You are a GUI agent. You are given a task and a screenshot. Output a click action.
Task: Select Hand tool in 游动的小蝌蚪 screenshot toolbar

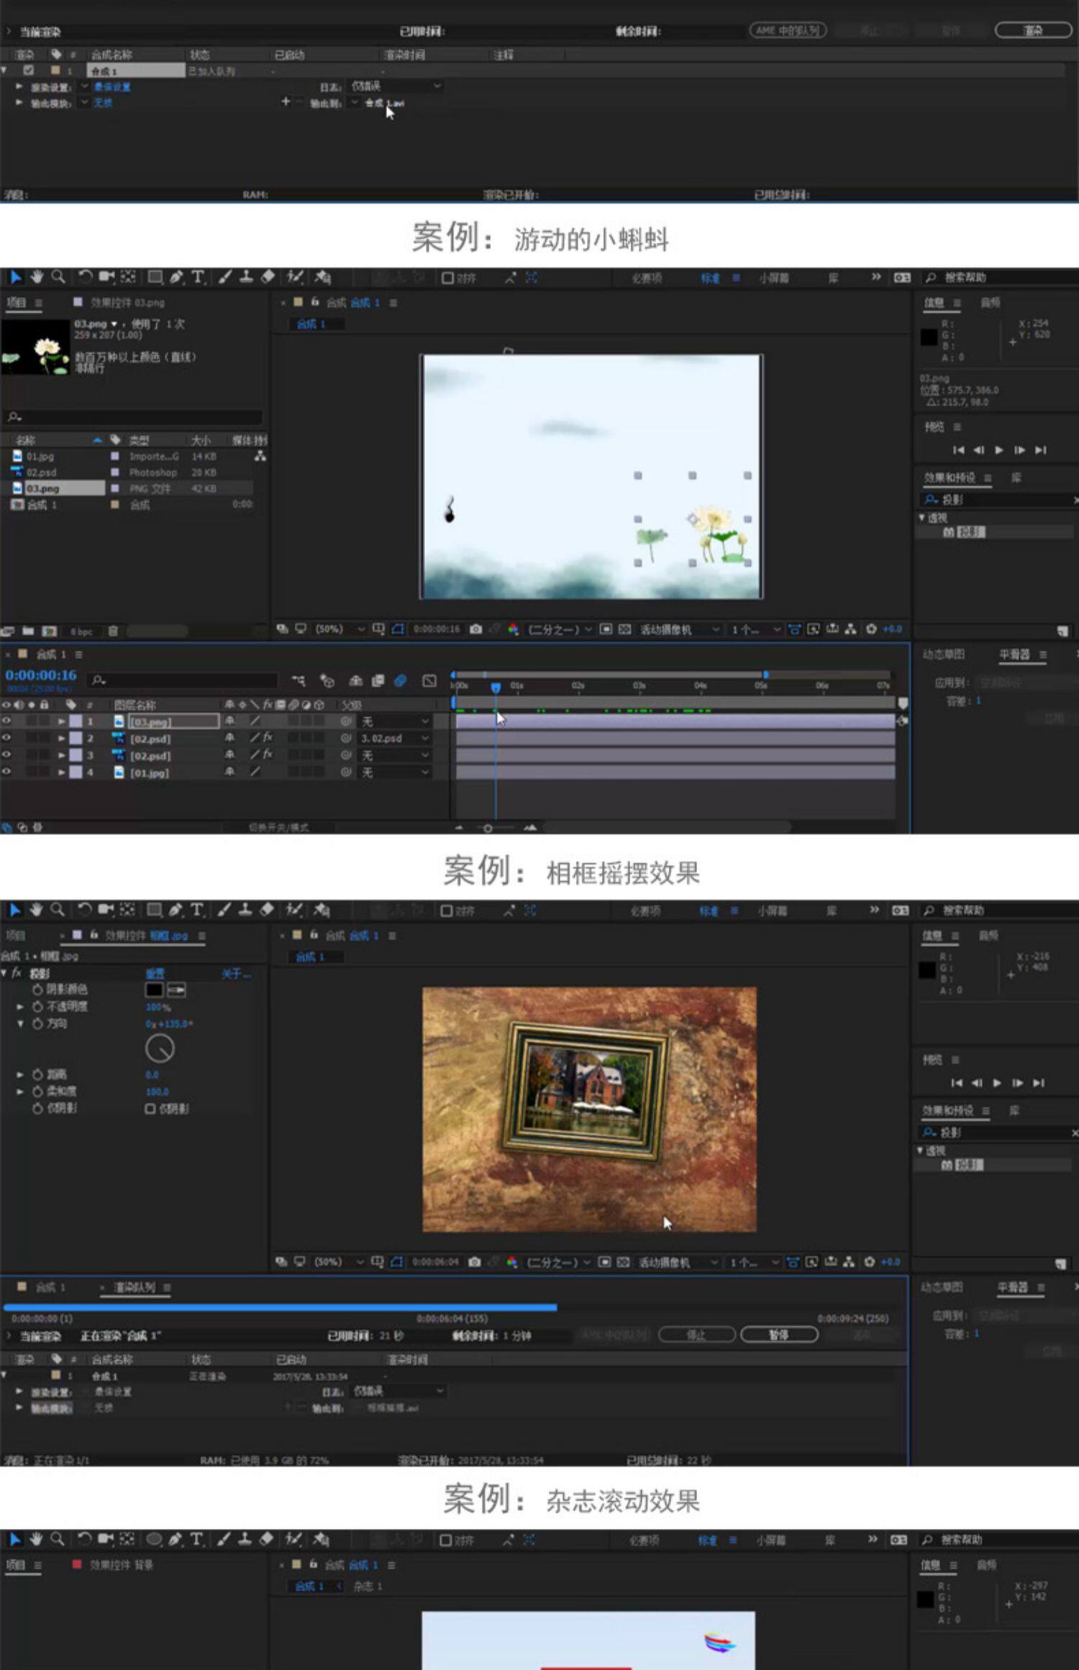(37, 277)
